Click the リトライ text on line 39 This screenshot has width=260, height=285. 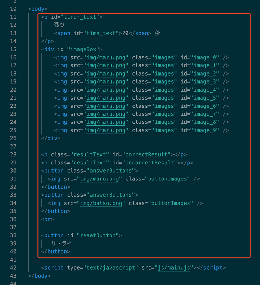[61, 243]
